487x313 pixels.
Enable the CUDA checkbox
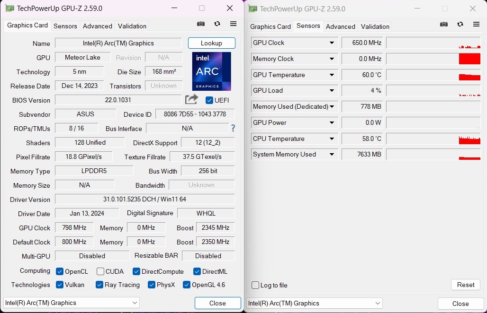click(x=100, y=271)
